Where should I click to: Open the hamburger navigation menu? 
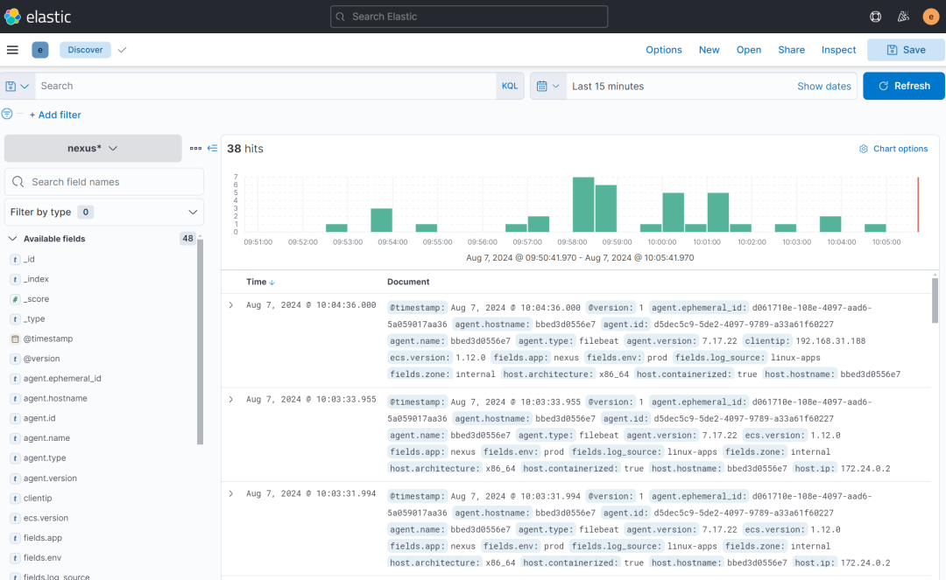point(12,50)
